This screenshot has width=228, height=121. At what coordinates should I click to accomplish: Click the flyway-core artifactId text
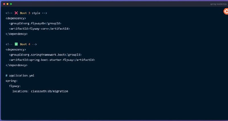[39, 29]
